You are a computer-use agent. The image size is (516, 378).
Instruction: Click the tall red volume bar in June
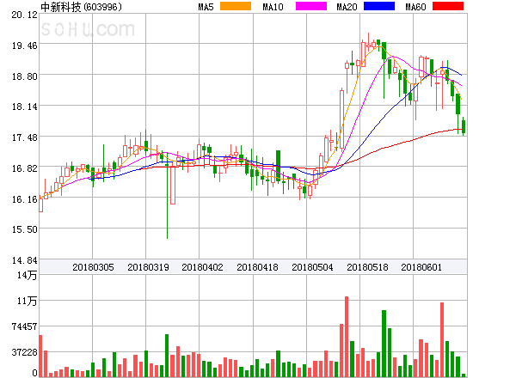(442, 339)
